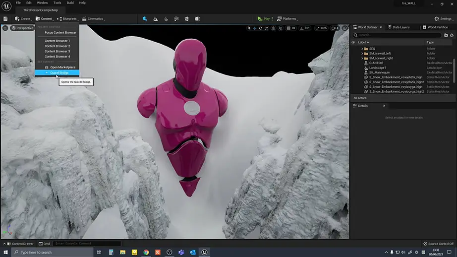This screenshot has width=457, height=257.
Task: Click the add folder icon in World Outliner
Action: click(446, 35)
